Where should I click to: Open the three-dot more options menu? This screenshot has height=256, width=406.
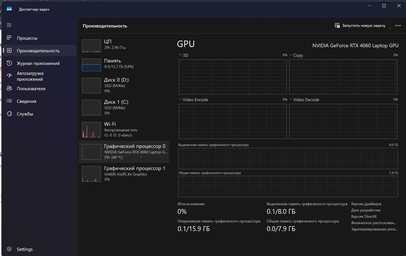coord(398,26)
